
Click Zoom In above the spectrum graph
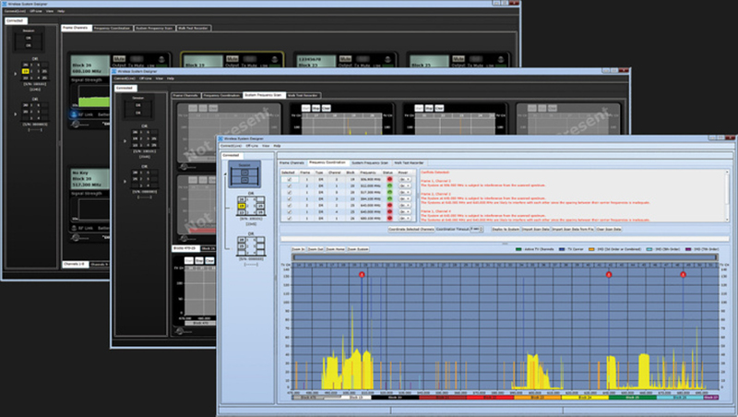[x=298, y=249]
